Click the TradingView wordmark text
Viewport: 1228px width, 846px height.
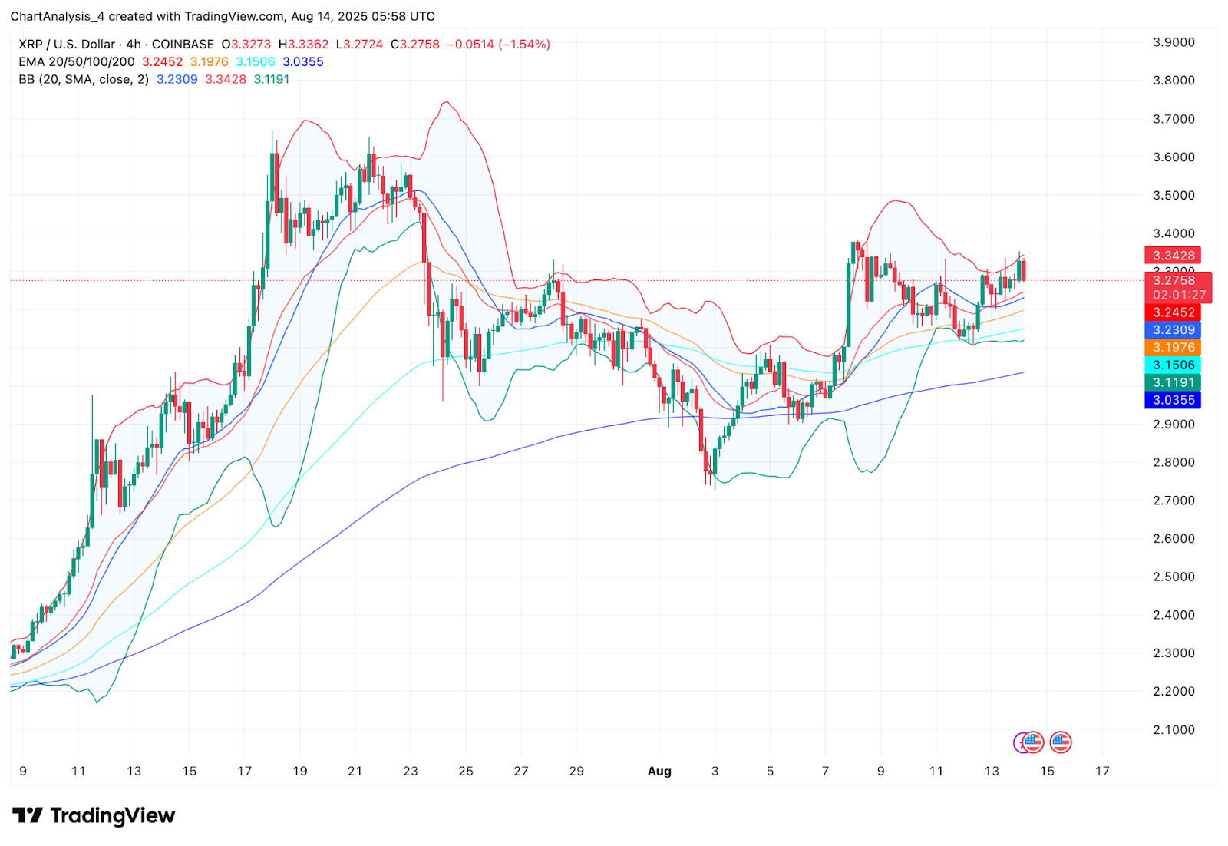(x=113, y=815)
